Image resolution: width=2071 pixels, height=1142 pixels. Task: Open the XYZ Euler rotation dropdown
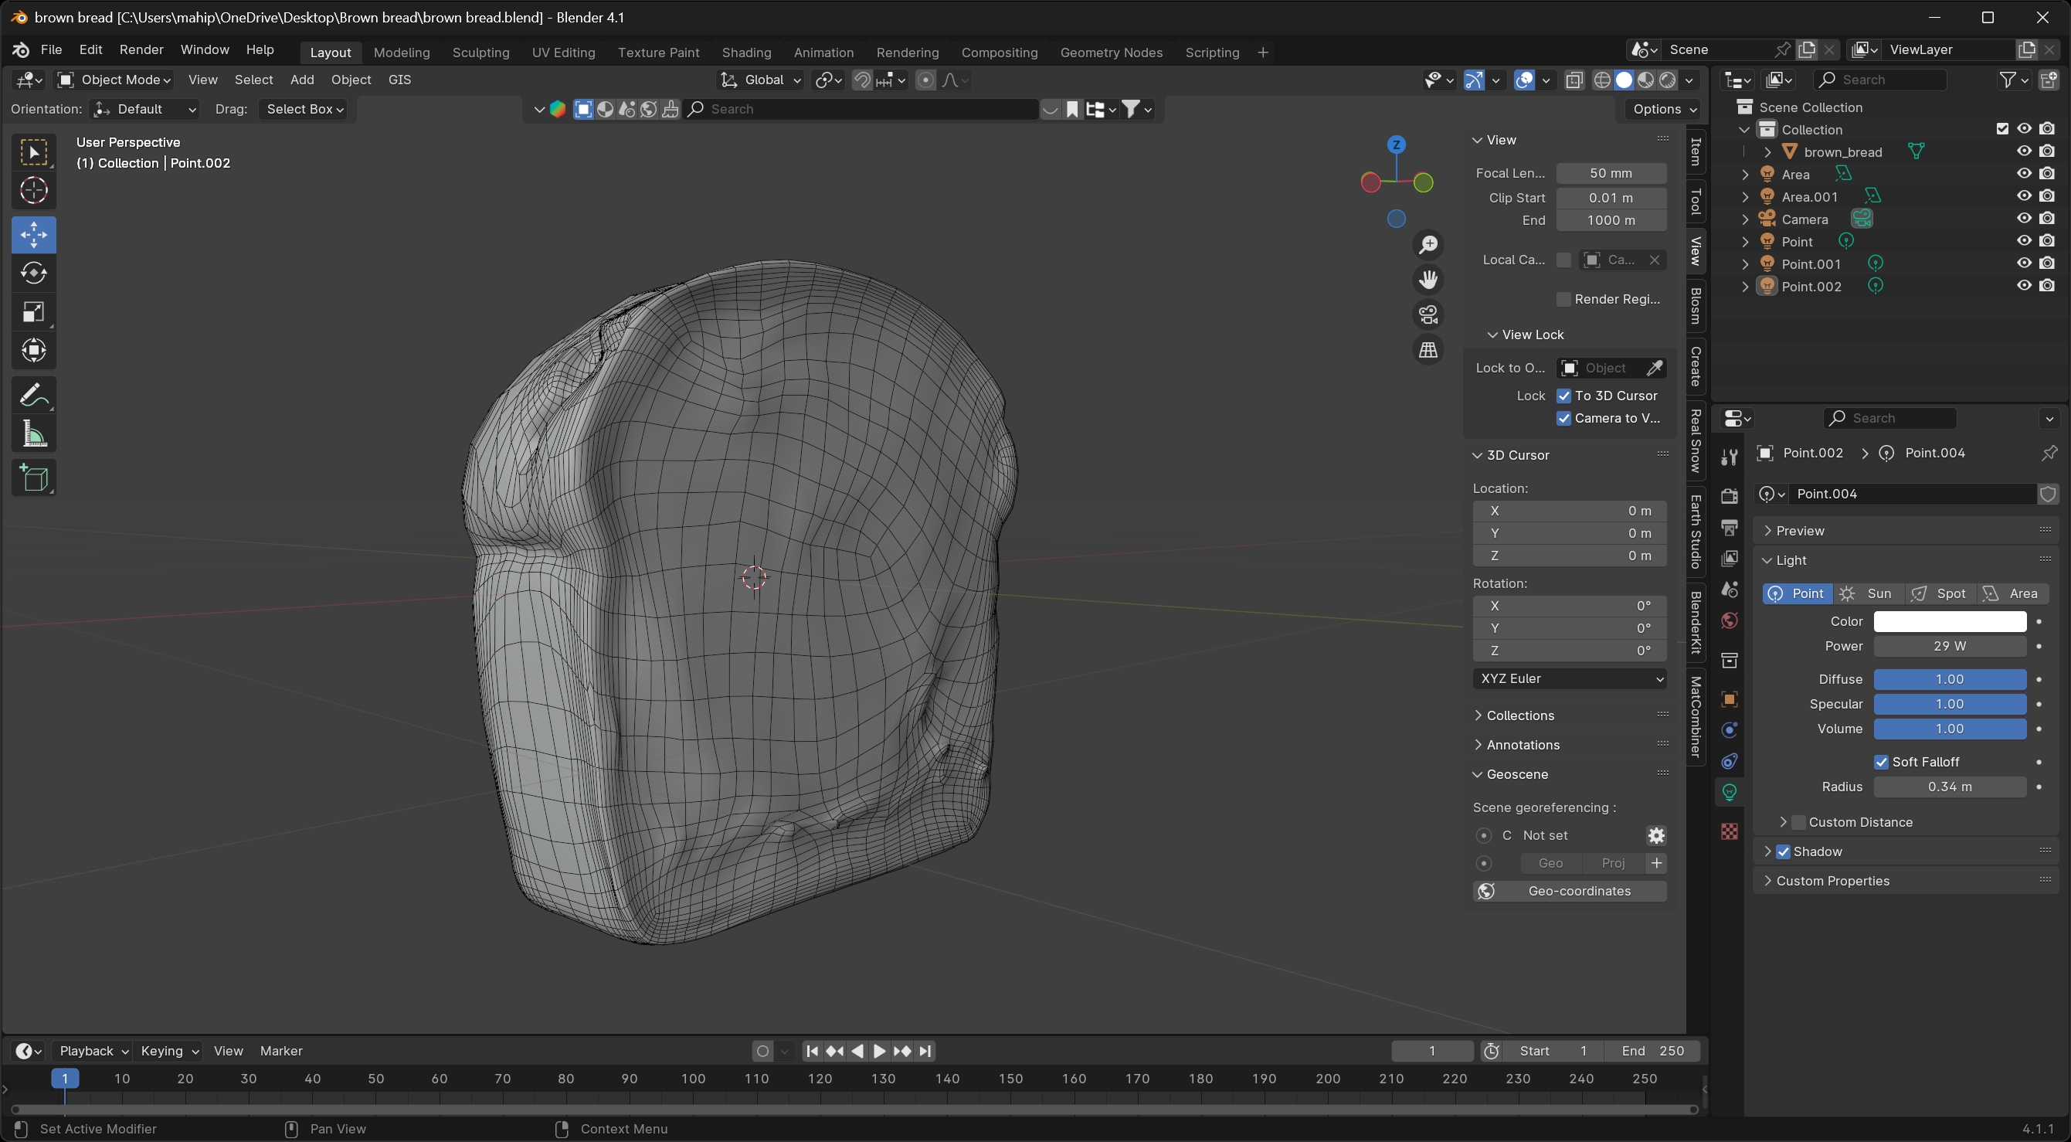point(1569,678)
